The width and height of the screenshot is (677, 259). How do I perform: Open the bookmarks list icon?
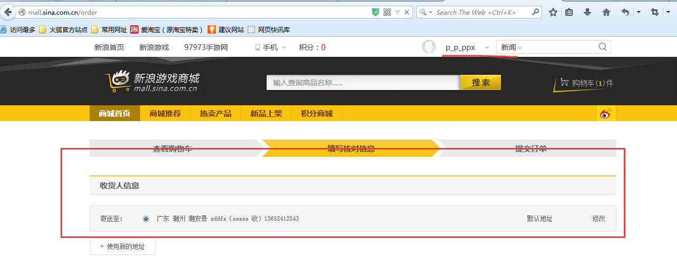(570, 12)
